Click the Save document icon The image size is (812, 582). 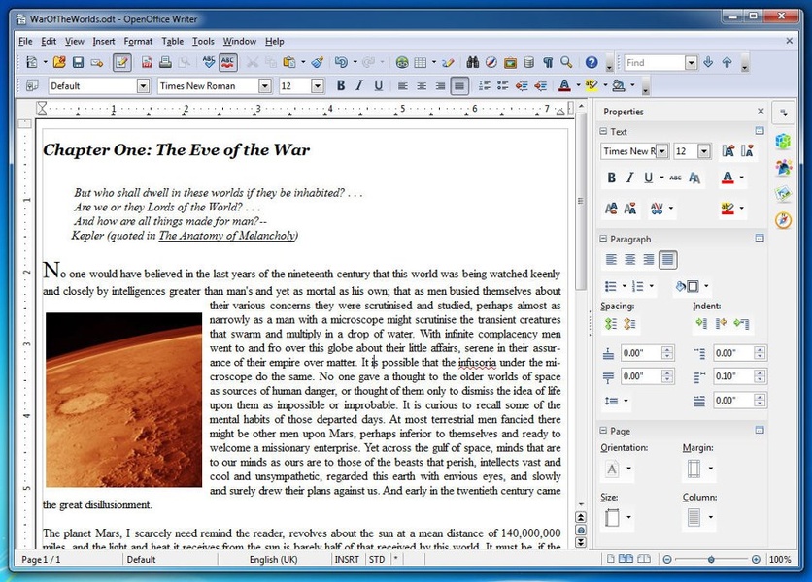click(x=78, y=63)
